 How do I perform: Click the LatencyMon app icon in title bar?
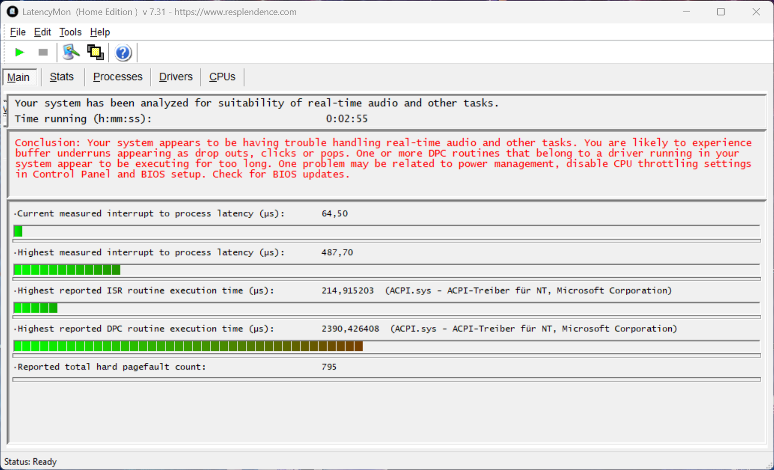tap(12, 11)
